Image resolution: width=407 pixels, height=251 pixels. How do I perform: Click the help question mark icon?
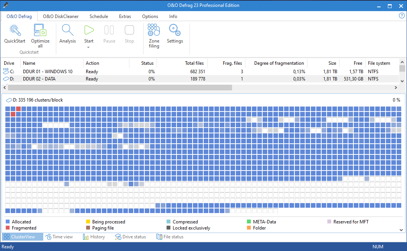tap(402, 16)
